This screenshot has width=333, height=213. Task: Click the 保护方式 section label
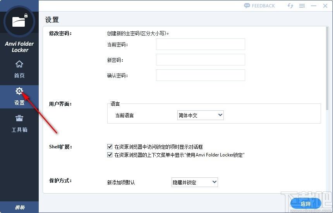coord(60,181)
